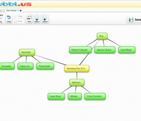Open the Export icon button
This screenshot has width=141, height=121.
coord(37,19)
